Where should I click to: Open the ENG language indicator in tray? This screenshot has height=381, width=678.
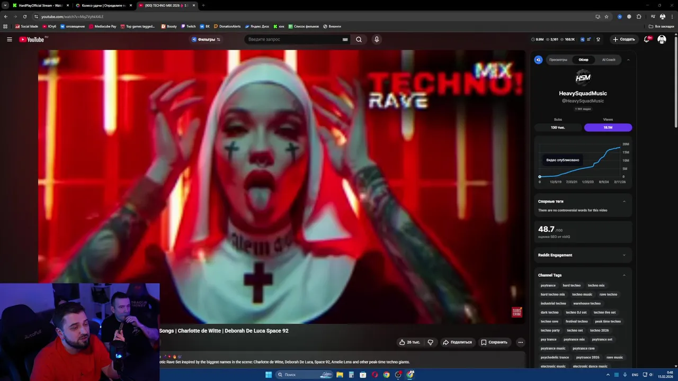click(635, 375)
